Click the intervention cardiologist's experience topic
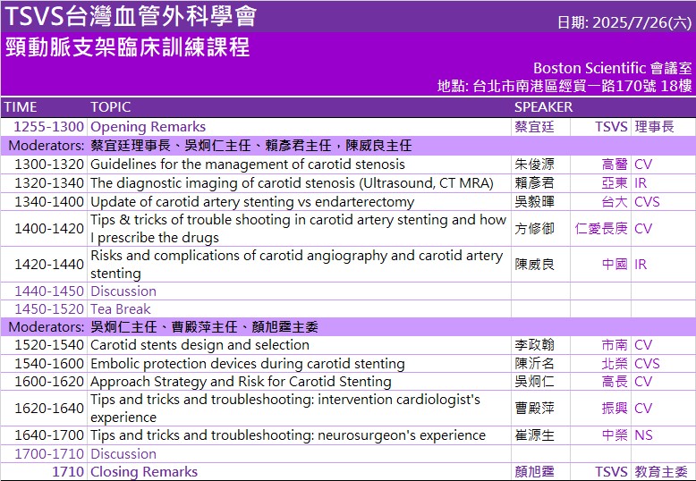 (x=285, y=409)
